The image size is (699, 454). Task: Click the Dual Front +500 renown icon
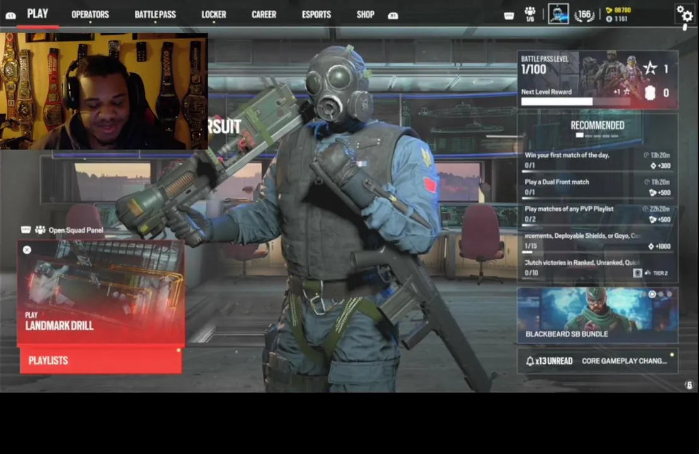point(652,193)
